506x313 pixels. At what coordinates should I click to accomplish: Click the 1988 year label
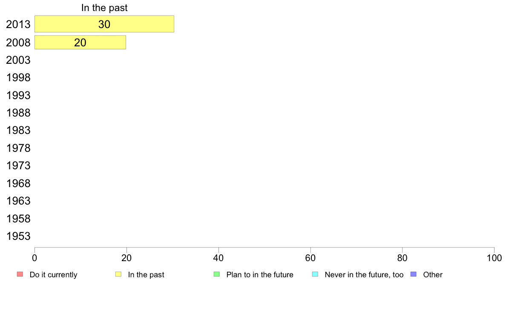[18, 113]
